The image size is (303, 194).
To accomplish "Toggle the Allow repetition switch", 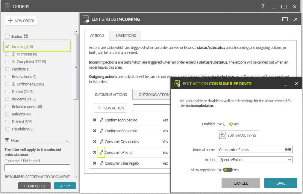I will (x=228, y=170).
